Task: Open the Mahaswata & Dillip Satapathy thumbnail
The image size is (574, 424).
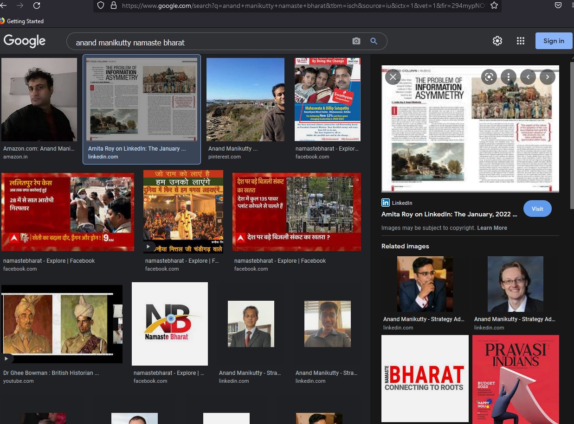Action: [x=328, y=100]
